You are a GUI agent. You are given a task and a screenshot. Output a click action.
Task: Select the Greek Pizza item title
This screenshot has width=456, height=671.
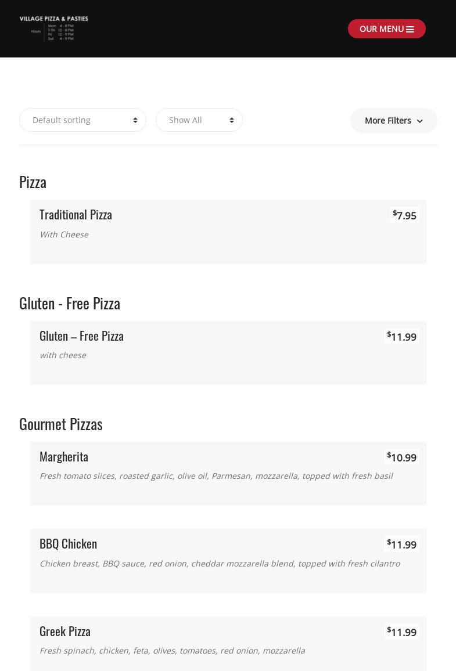[65, 631]
